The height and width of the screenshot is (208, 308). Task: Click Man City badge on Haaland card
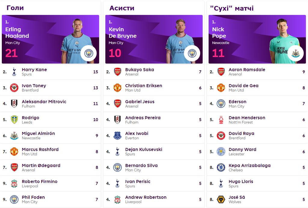click(88, 54)
